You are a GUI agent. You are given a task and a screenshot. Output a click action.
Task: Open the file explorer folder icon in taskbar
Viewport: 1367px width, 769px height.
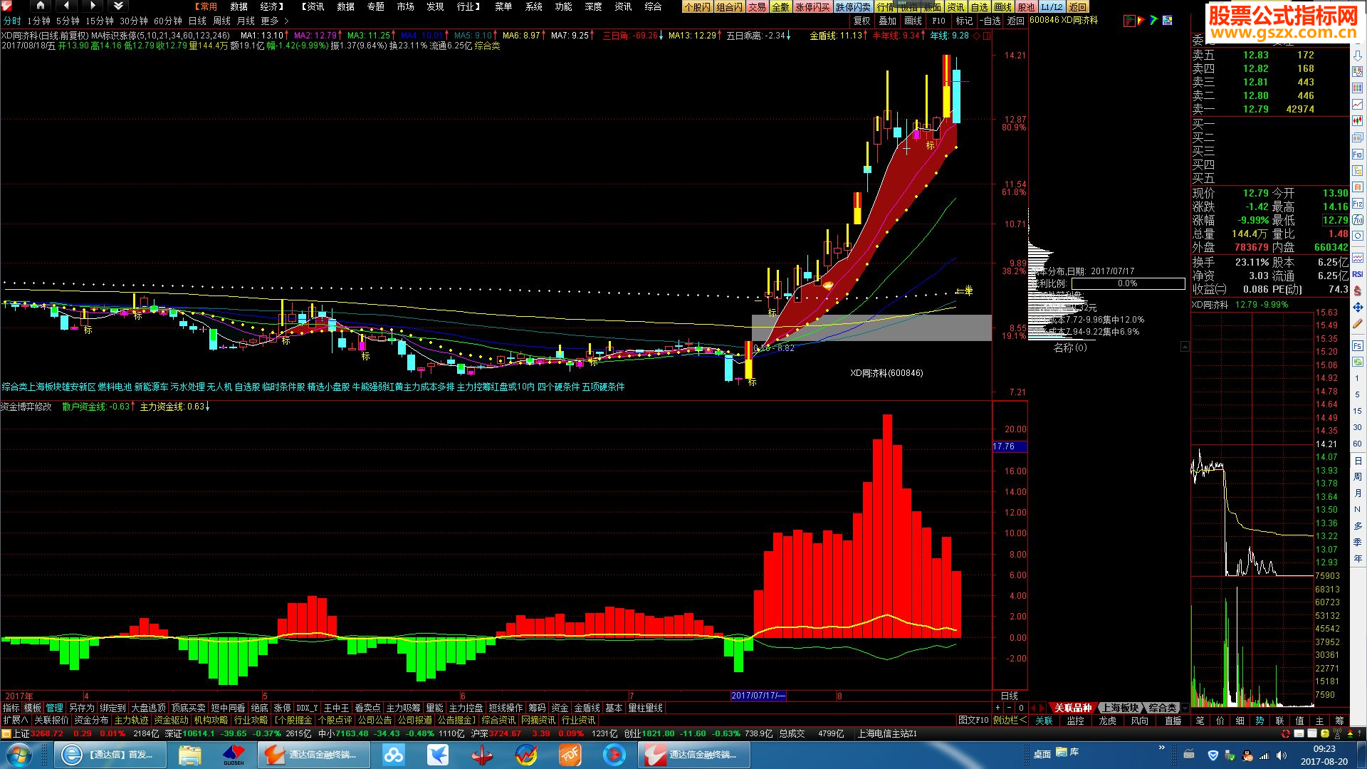click(x=190, y=755)
